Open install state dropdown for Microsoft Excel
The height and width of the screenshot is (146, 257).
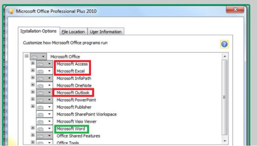tap(44, 71)
